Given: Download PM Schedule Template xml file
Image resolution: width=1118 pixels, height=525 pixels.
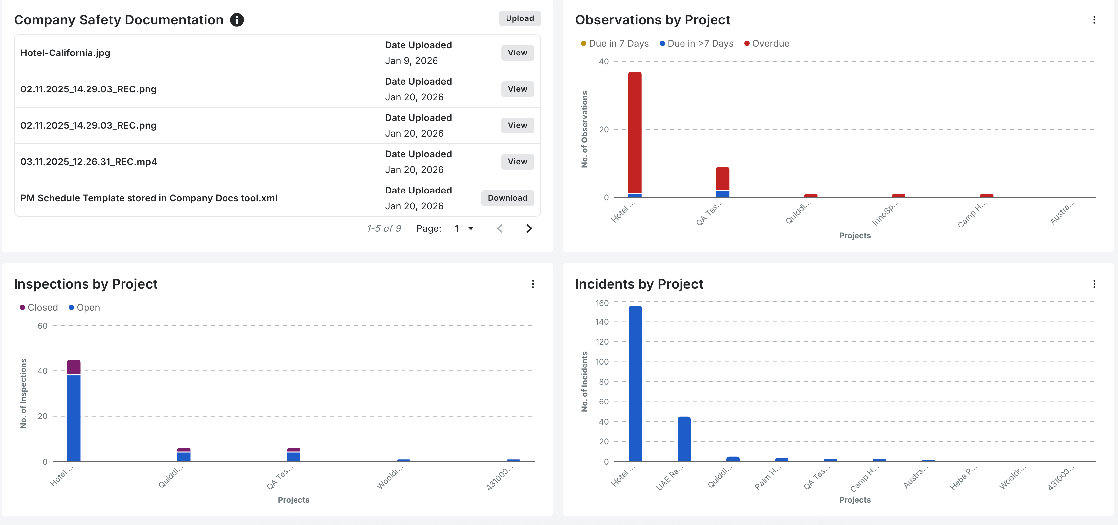Looking at the screenshot, I should (x=507, y=198).
